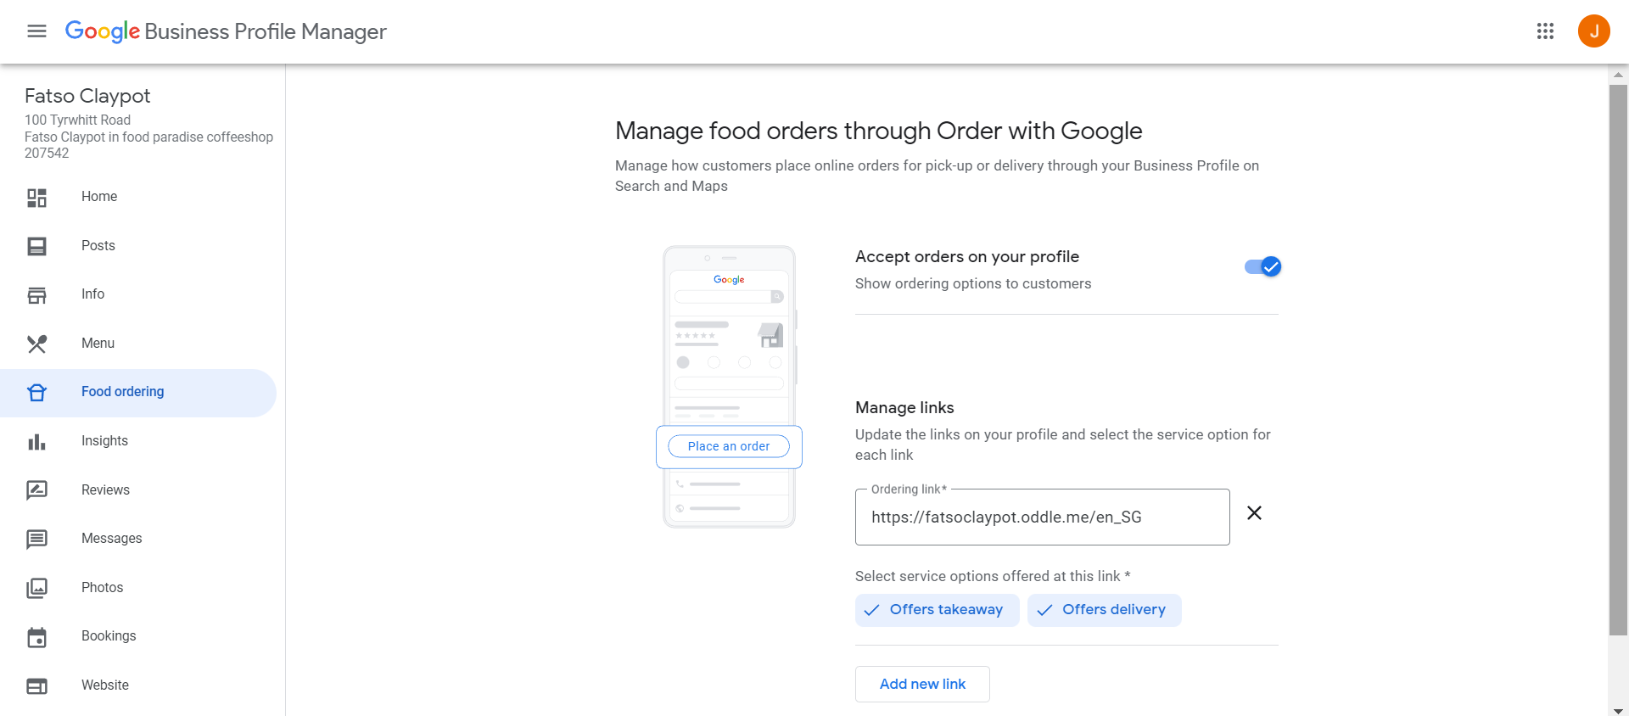Open the account avatar J
The image size is (1629, 716).
pyautogui.click(x=1593, y=31)
